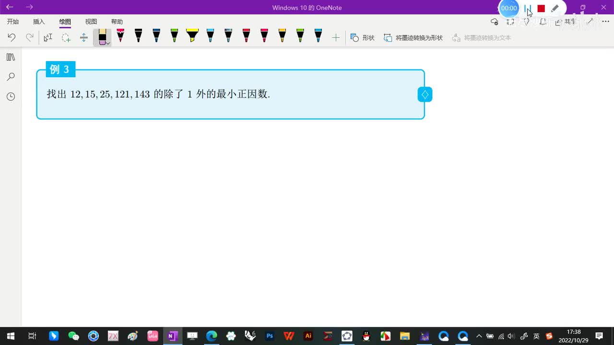
Task: Expand the eraser options dropdown arrow
Action: [x=108, y=43]
